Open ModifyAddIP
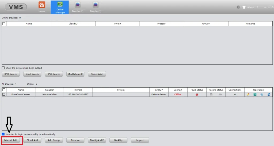The width and height of the screenshot is (274, 146). [97, 140]
